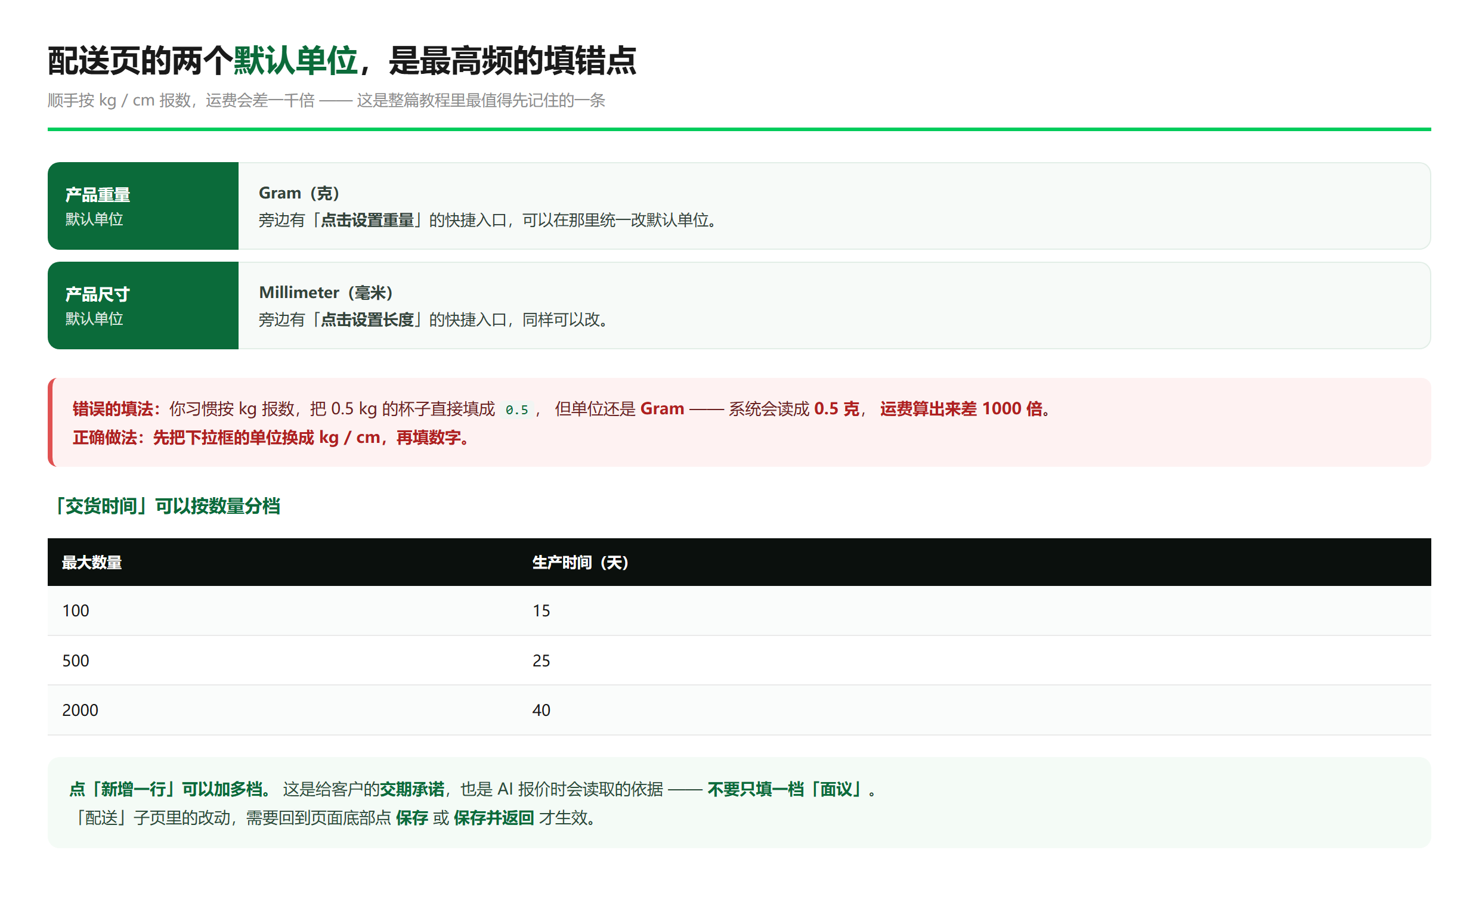
Task: Click the bold word 保存 before 或
Action: [411, 818]
